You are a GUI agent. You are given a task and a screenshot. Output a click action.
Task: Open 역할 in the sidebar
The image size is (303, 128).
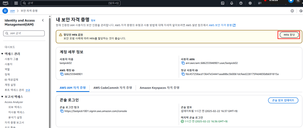(x=7, y=69)
